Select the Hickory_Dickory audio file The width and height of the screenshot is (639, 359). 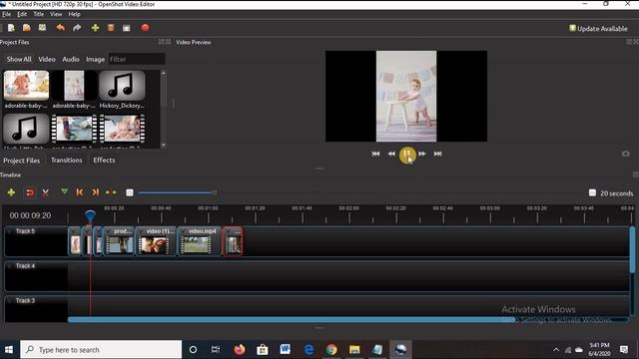coord(122,86)
